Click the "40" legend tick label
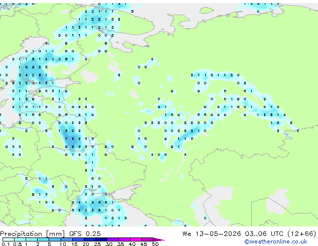 pyautogui.click(x=132, y=244)
